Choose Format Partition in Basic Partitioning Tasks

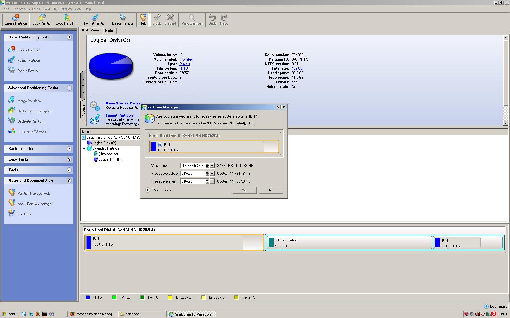[24, 60]
